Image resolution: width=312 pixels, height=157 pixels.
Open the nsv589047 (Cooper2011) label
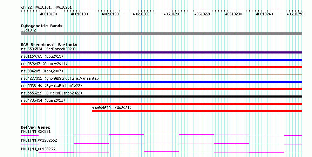point(44,64)
